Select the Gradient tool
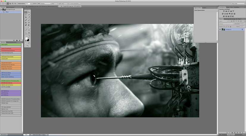Screen dimensions: 246x136 29,25
